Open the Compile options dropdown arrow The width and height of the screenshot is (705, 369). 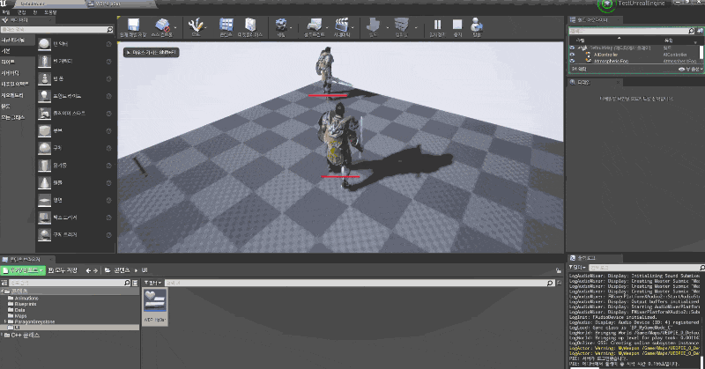point(416,27)
